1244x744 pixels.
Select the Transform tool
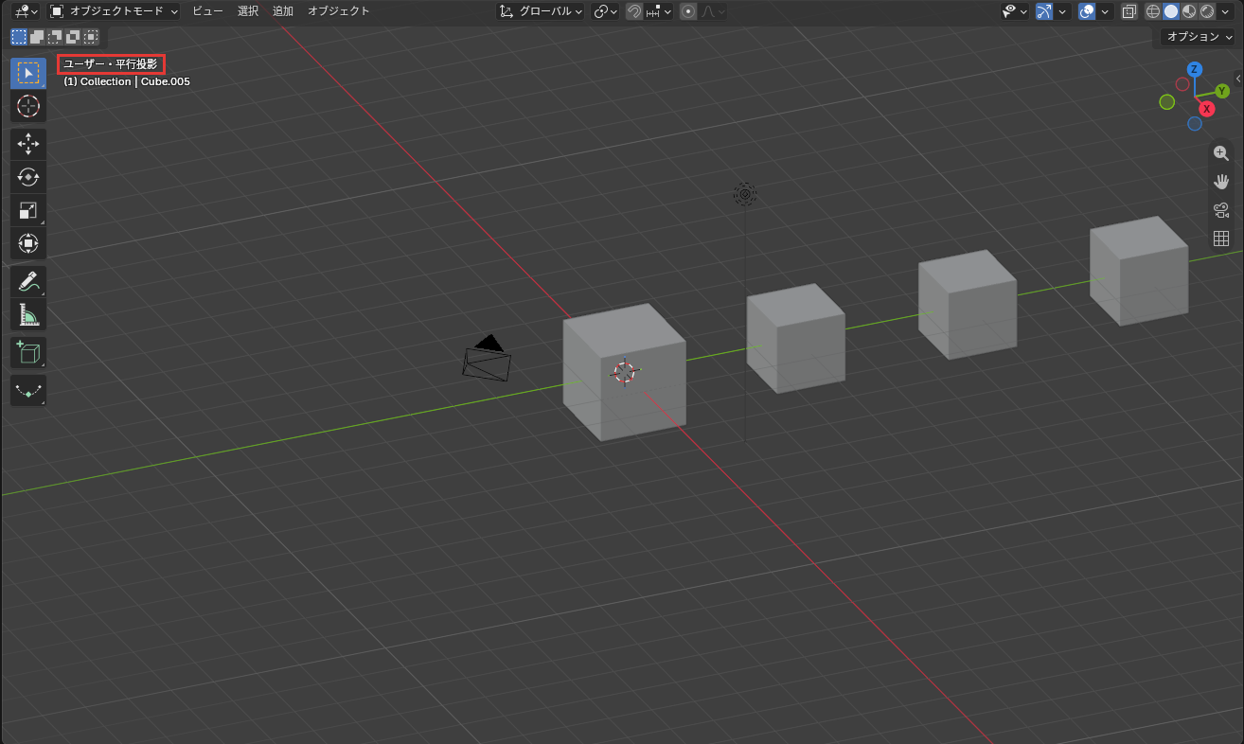[x=28, y=243]
